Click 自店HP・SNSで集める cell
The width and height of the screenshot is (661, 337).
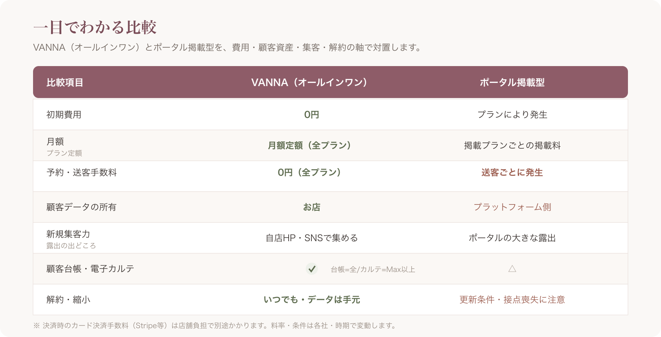(311, 238)
